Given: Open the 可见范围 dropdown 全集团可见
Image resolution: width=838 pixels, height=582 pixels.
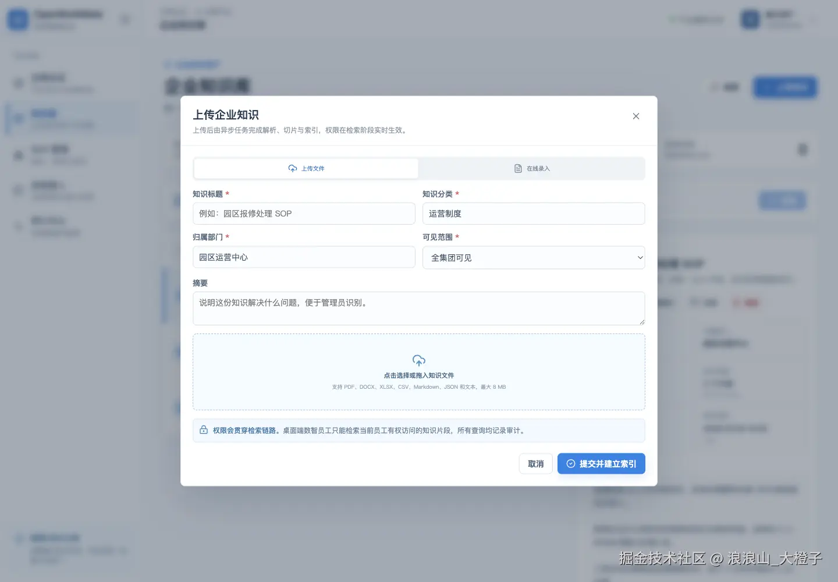Looking at the screenshot, I should coord(534,258).
